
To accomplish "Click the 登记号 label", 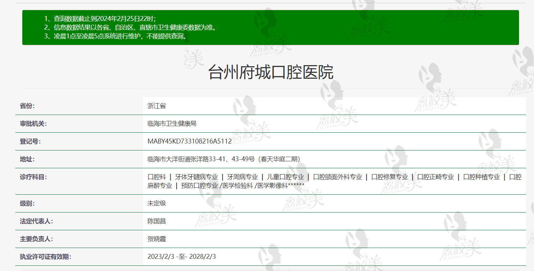I will [30, 141].
